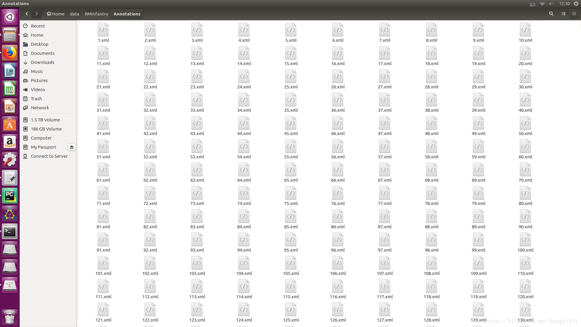Open Terminal from the dock
Screen dimensions: 581x327
tap(10, 232)
